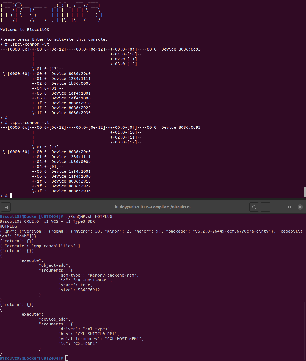The height and width of the screenshot is (361, 306).
Task: Click the cursor at the bottom Docker prompt
Action: [x=67, y=358]
